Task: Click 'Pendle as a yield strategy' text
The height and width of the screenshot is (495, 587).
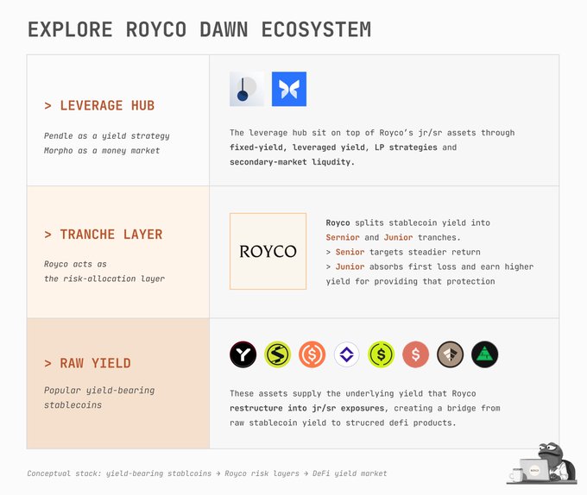Action: [x=107, y=135]
